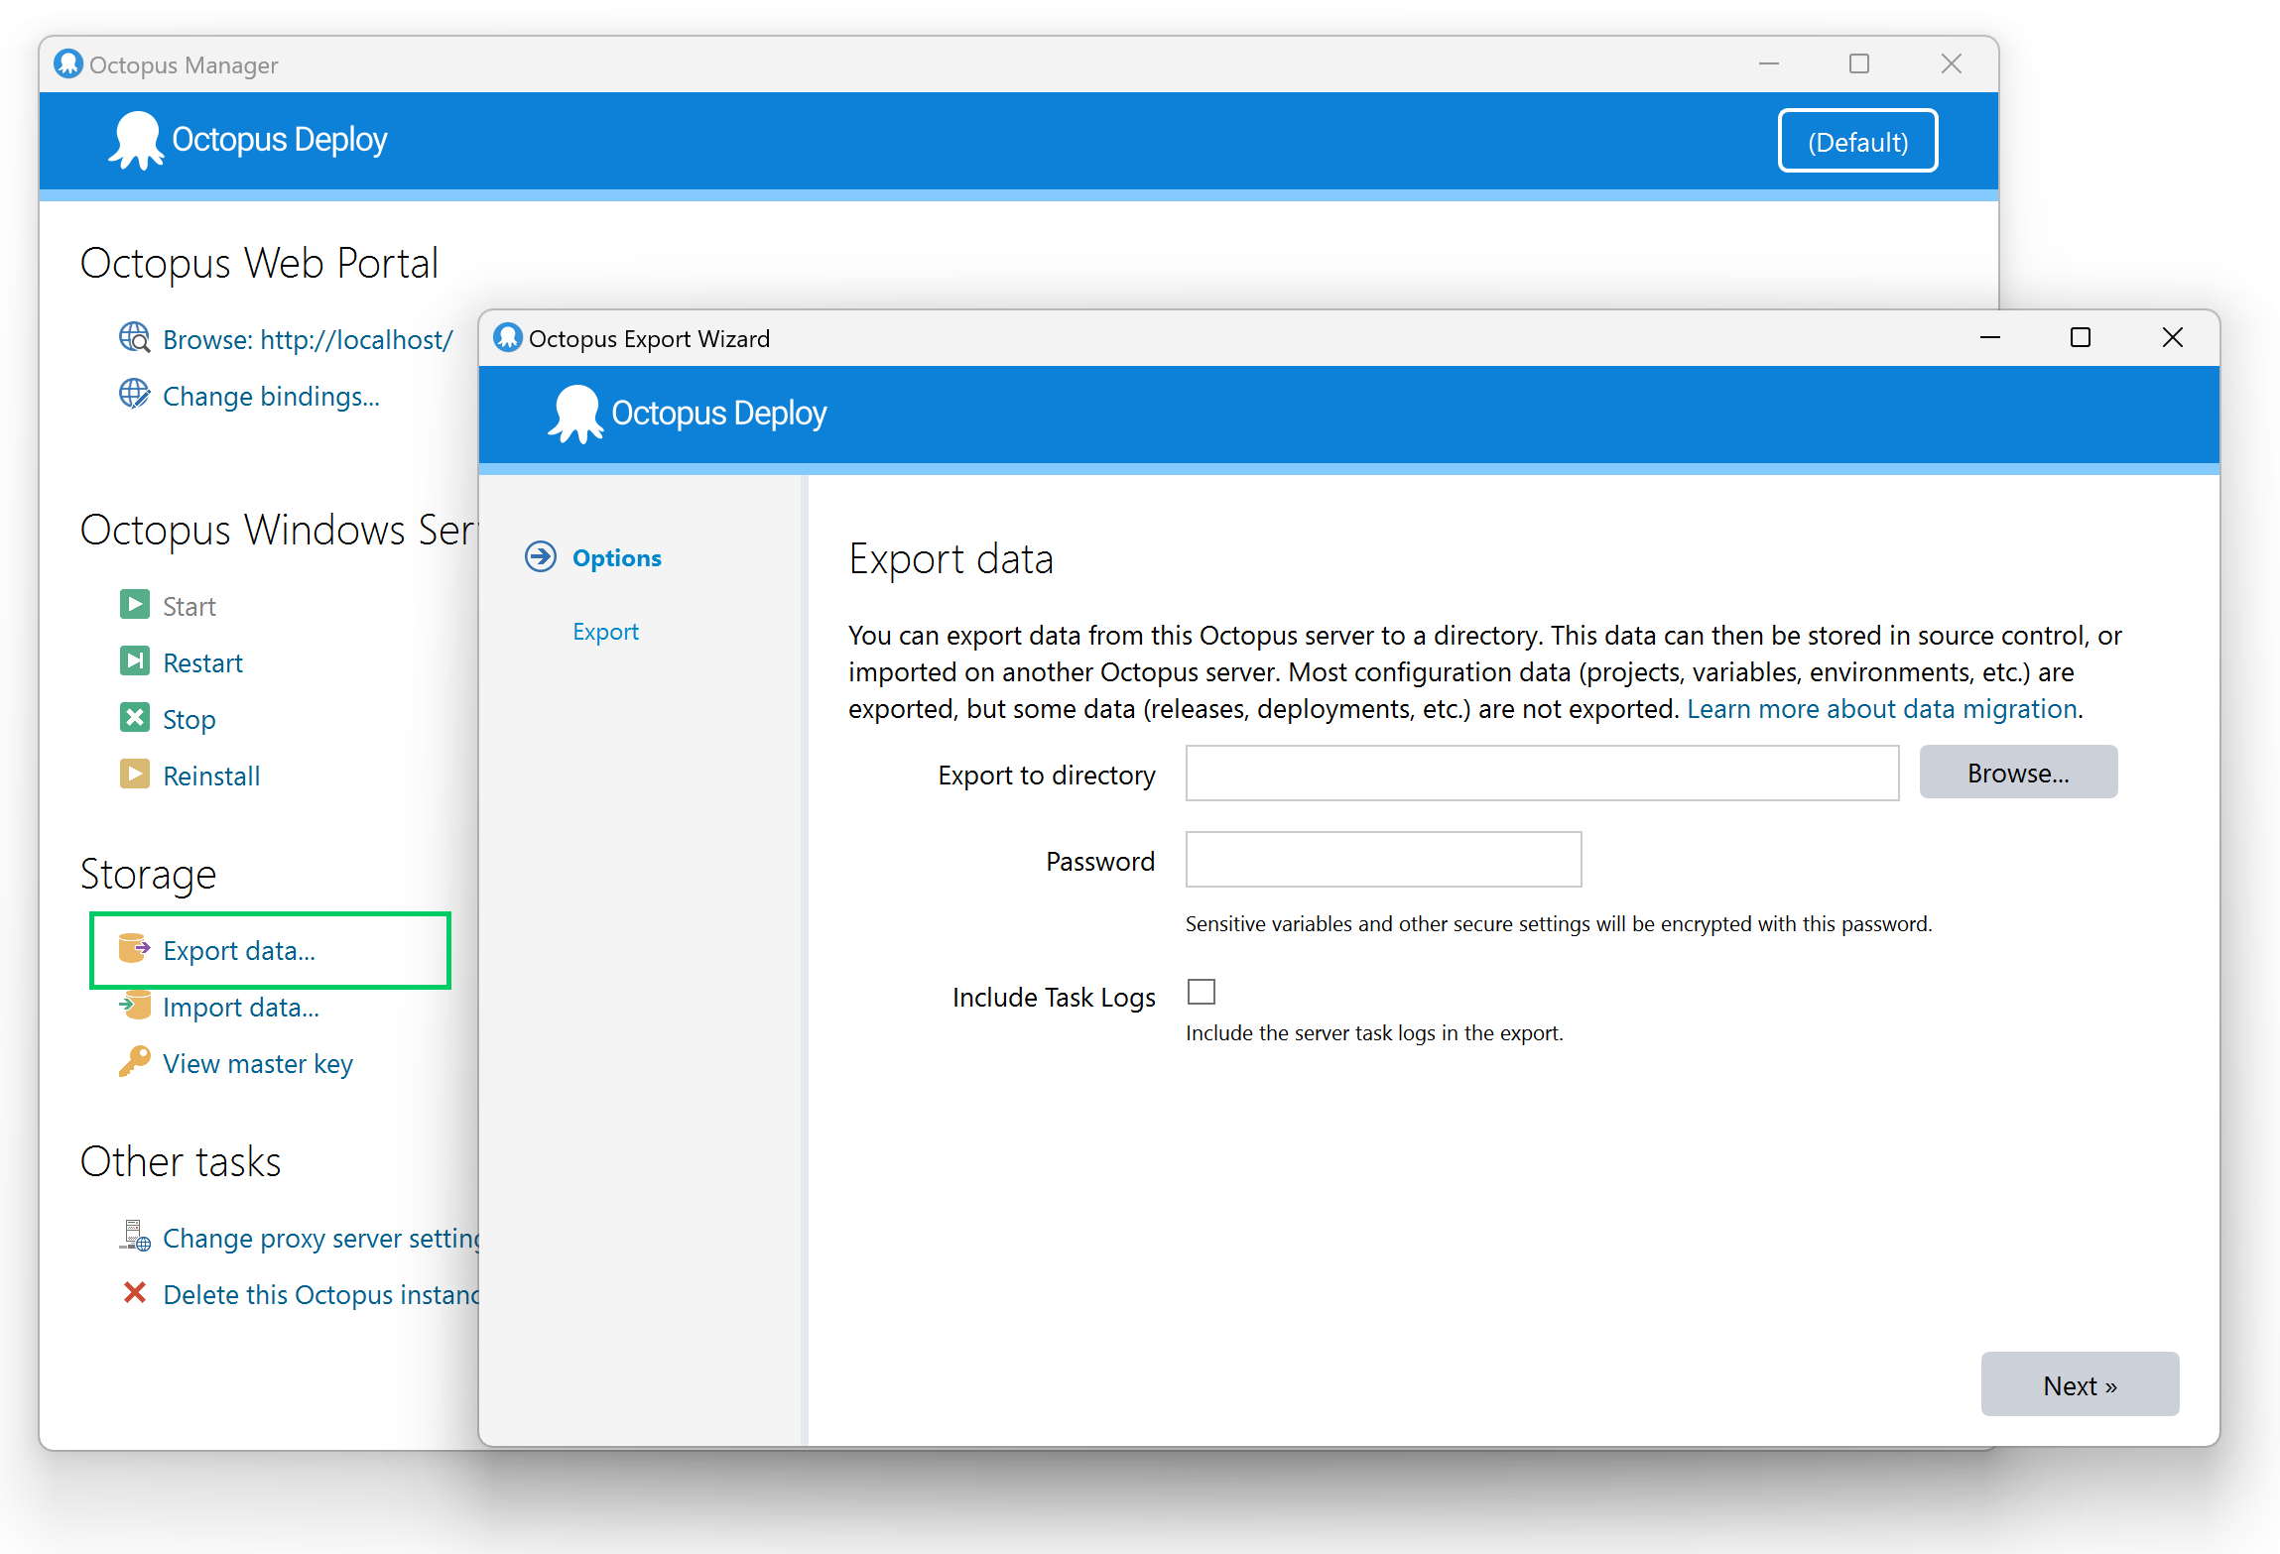Click the Stop service link
2280x1554 pixels.
190,719
